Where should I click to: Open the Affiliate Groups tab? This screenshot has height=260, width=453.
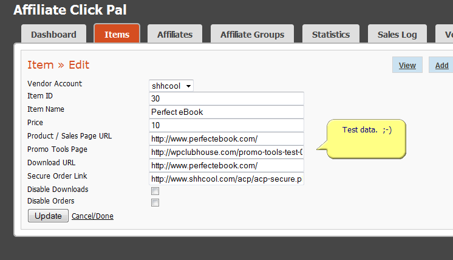coord(252,35)
